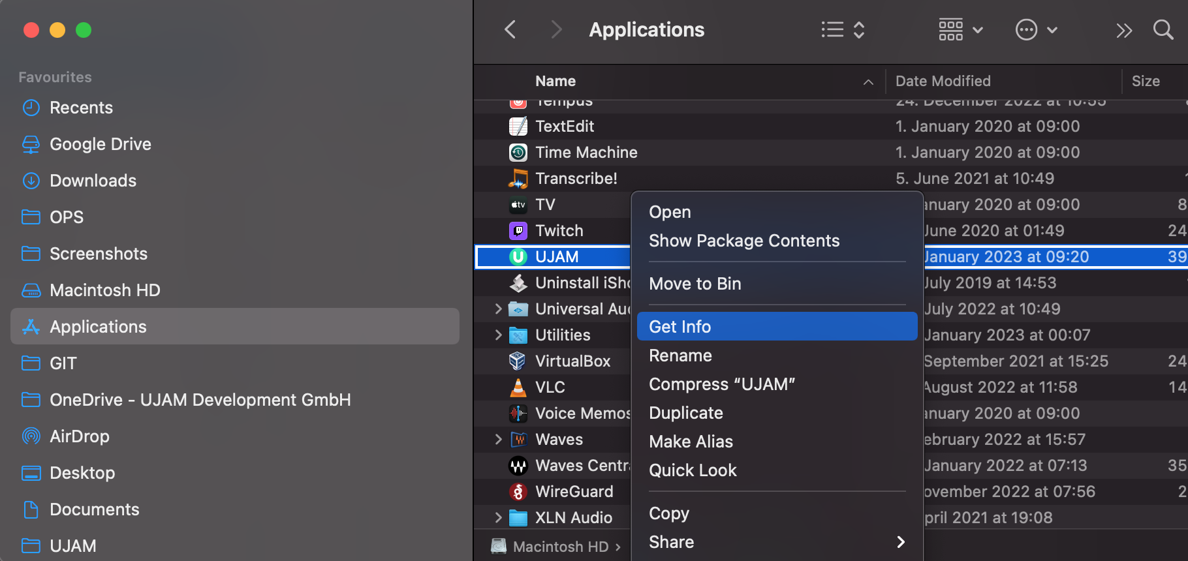Viewport: 1188px width, 561px height.
Task: Choose Open in the context menu
Action: [x=777, y=212]
